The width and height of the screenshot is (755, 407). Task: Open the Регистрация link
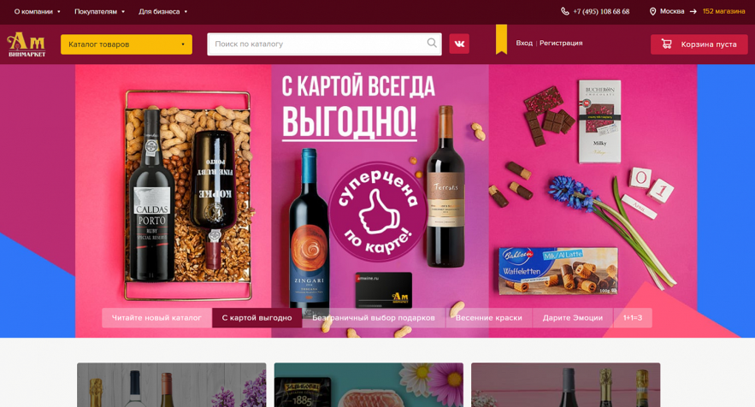(561, 43)
